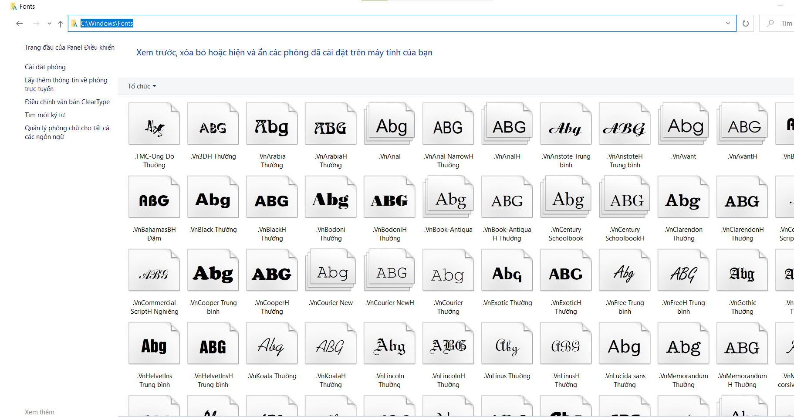Go back with the Back arrow
The width and height of the screenshot is (794, 417).
(x=19, y=24)
